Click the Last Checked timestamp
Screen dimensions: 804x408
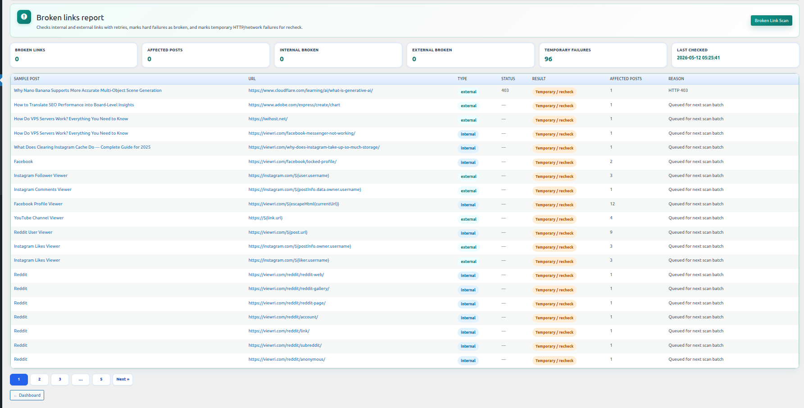tap(698, 58)
